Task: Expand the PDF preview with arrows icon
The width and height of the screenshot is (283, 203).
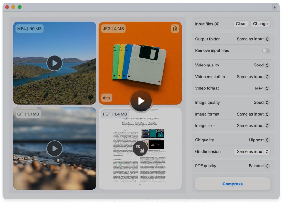Action: click(x=140, y=149)
